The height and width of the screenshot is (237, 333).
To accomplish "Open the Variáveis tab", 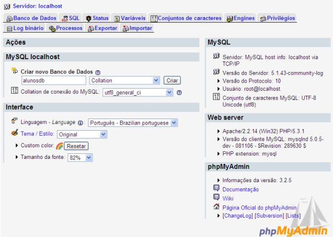I will (129, 18).
